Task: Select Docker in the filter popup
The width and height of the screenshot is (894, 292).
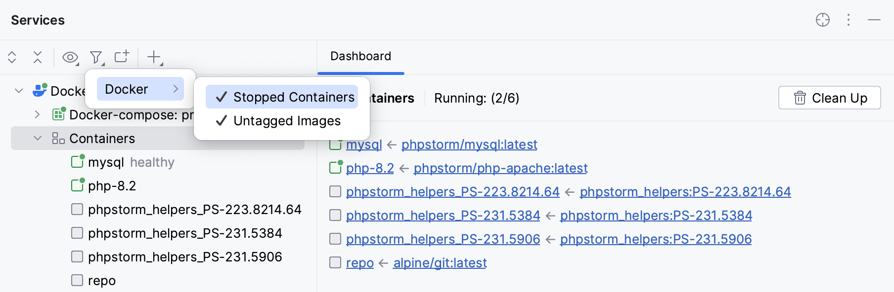Action: tap(127, 89)
